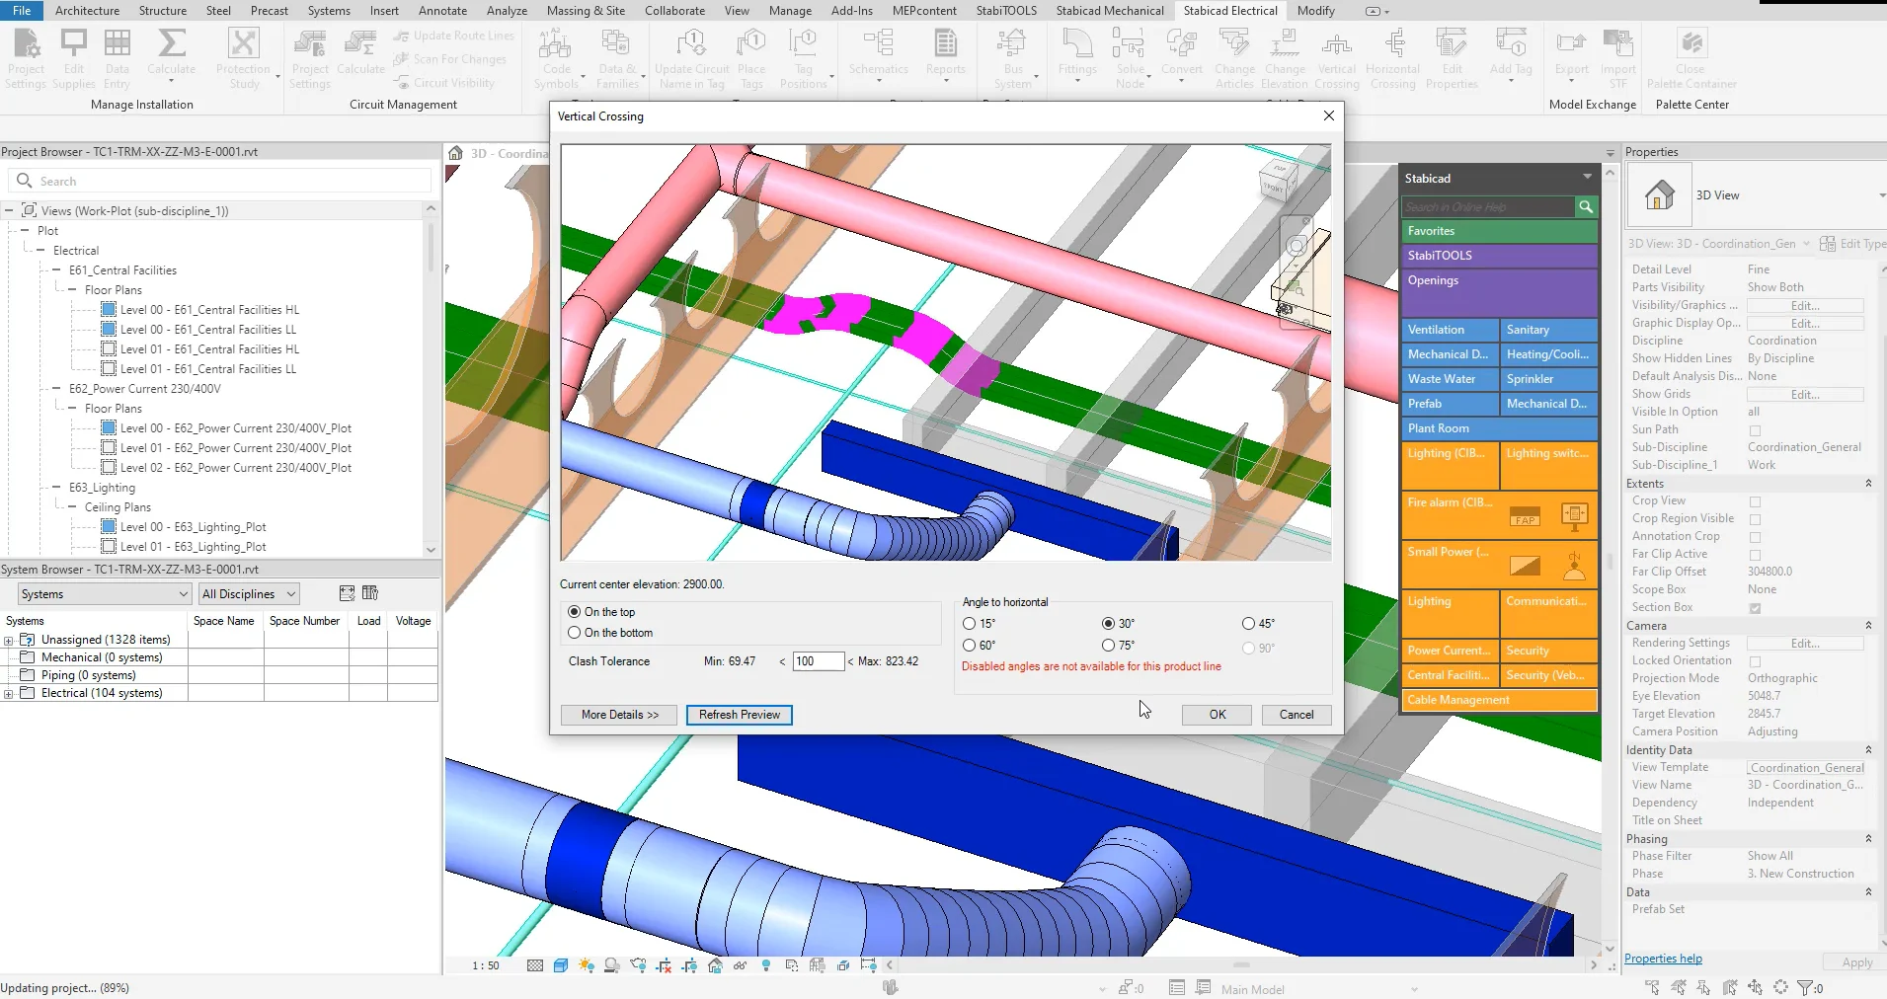Click the Fittings ribbon tool
The height and width of the screenshot is (999, 1887).
1077,55
